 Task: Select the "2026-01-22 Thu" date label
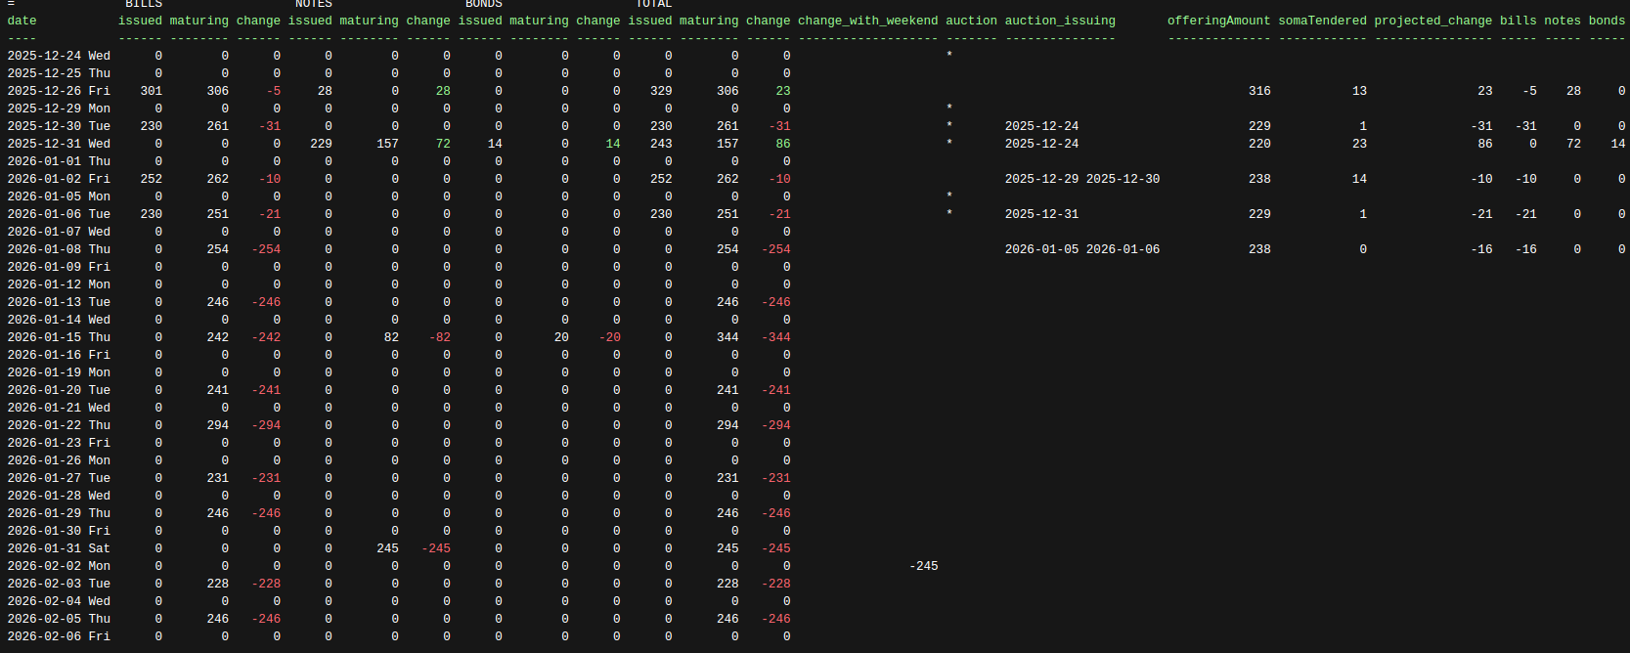[x=59, y=425]
